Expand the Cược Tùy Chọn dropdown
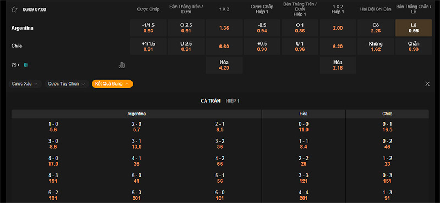 (67, 84)
